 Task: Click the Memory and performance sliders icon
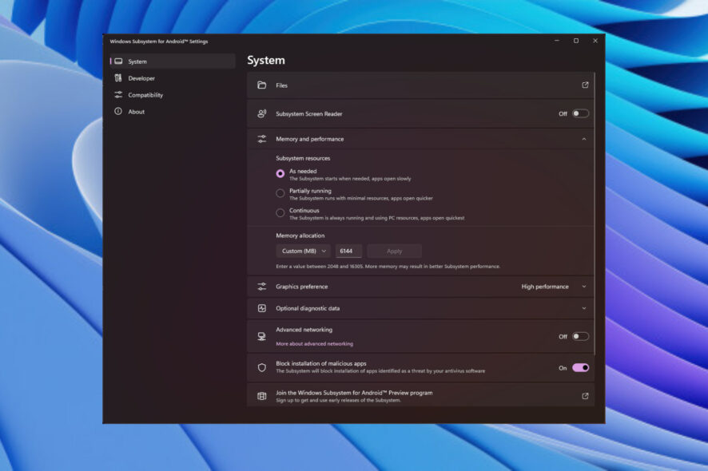tap(262, 139)
